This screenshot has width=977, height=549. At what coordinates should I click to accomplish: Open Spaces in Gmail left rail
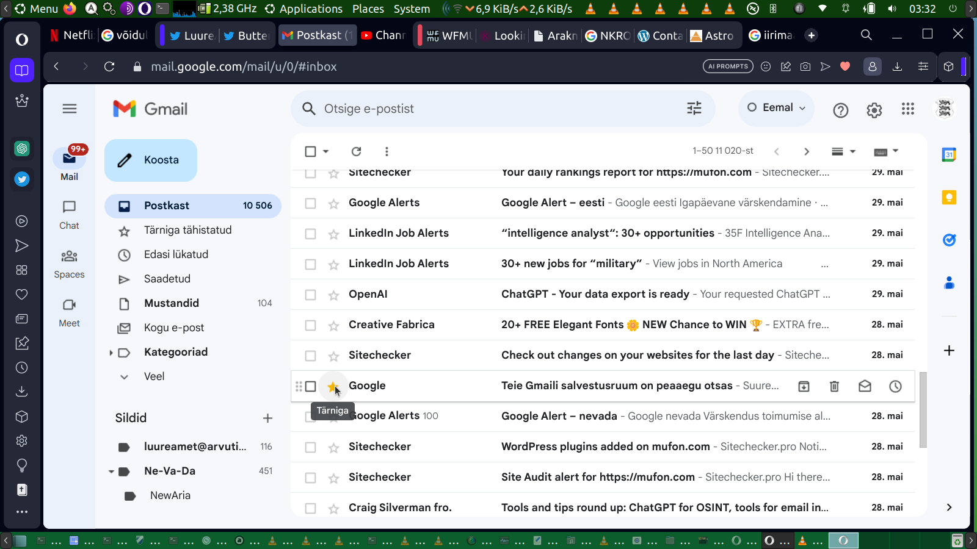click(69, 264)
